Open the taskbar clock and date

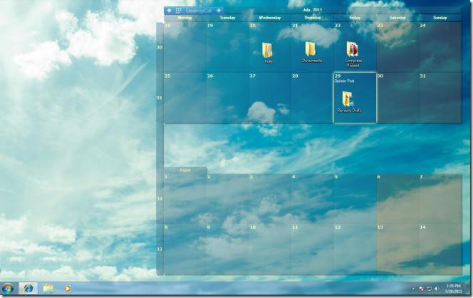[453, 289]
